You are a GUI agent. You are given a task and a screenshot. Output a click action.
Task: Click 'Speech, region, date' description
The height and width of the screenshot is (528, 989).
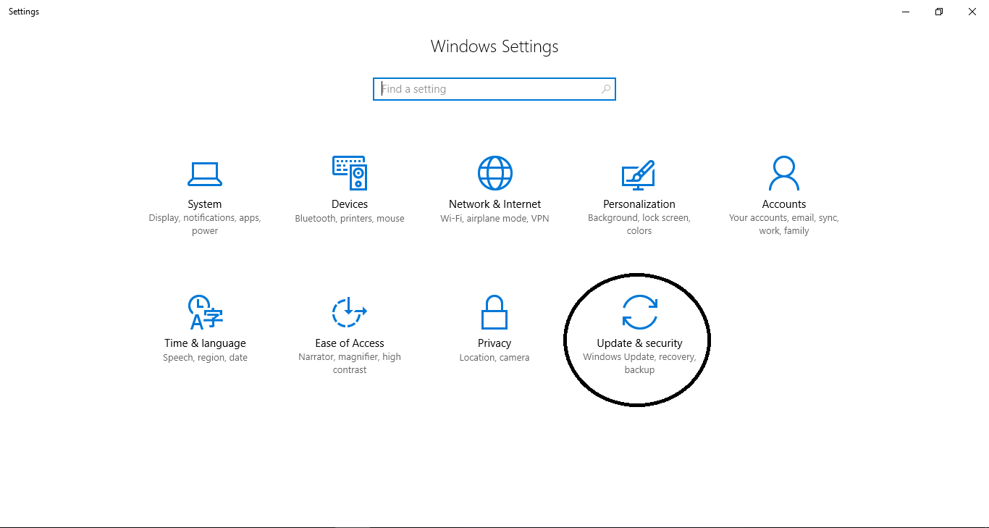pos(205,358)
